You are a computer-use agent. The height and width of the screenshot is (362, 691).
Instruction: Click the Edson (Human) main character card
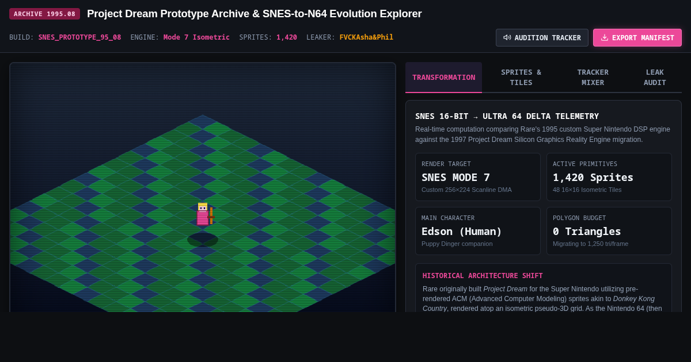(477, 231)
